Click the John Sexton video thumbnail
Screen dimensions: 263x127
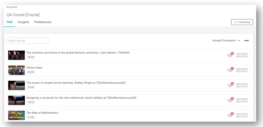click(16, 55)
